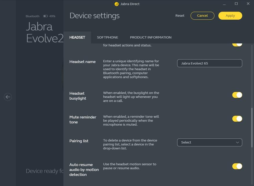Open the Pairing list Select dropdown
254x186 pixels.
coord(209,142)
